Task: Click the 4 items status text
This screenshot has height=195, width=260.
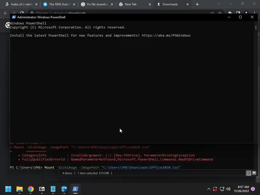Action: click(67, 173)
